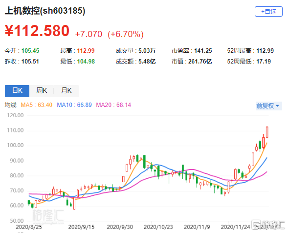
Task: Click the 2020/11/24 date axis label
Action: click(236, 227)
